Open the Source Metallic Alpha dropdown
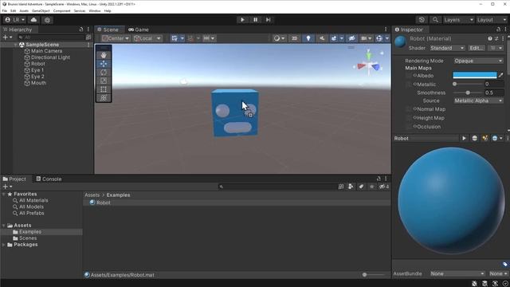 tap(478, 101)
